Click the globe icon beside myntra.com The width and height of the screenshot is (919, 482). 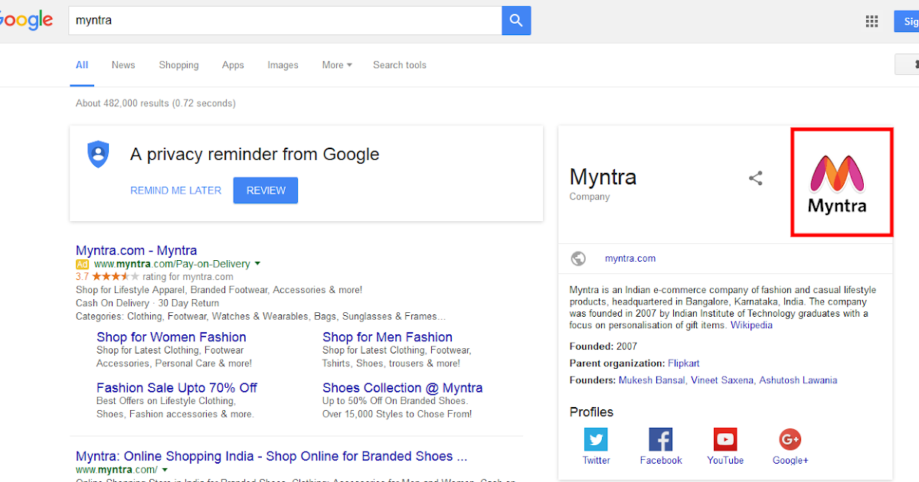click(578, 259)
